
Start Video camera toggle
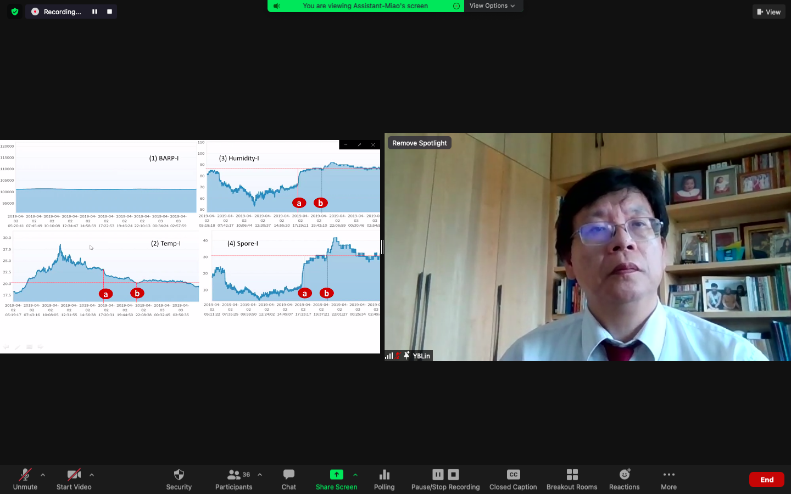tap(74, 479)
